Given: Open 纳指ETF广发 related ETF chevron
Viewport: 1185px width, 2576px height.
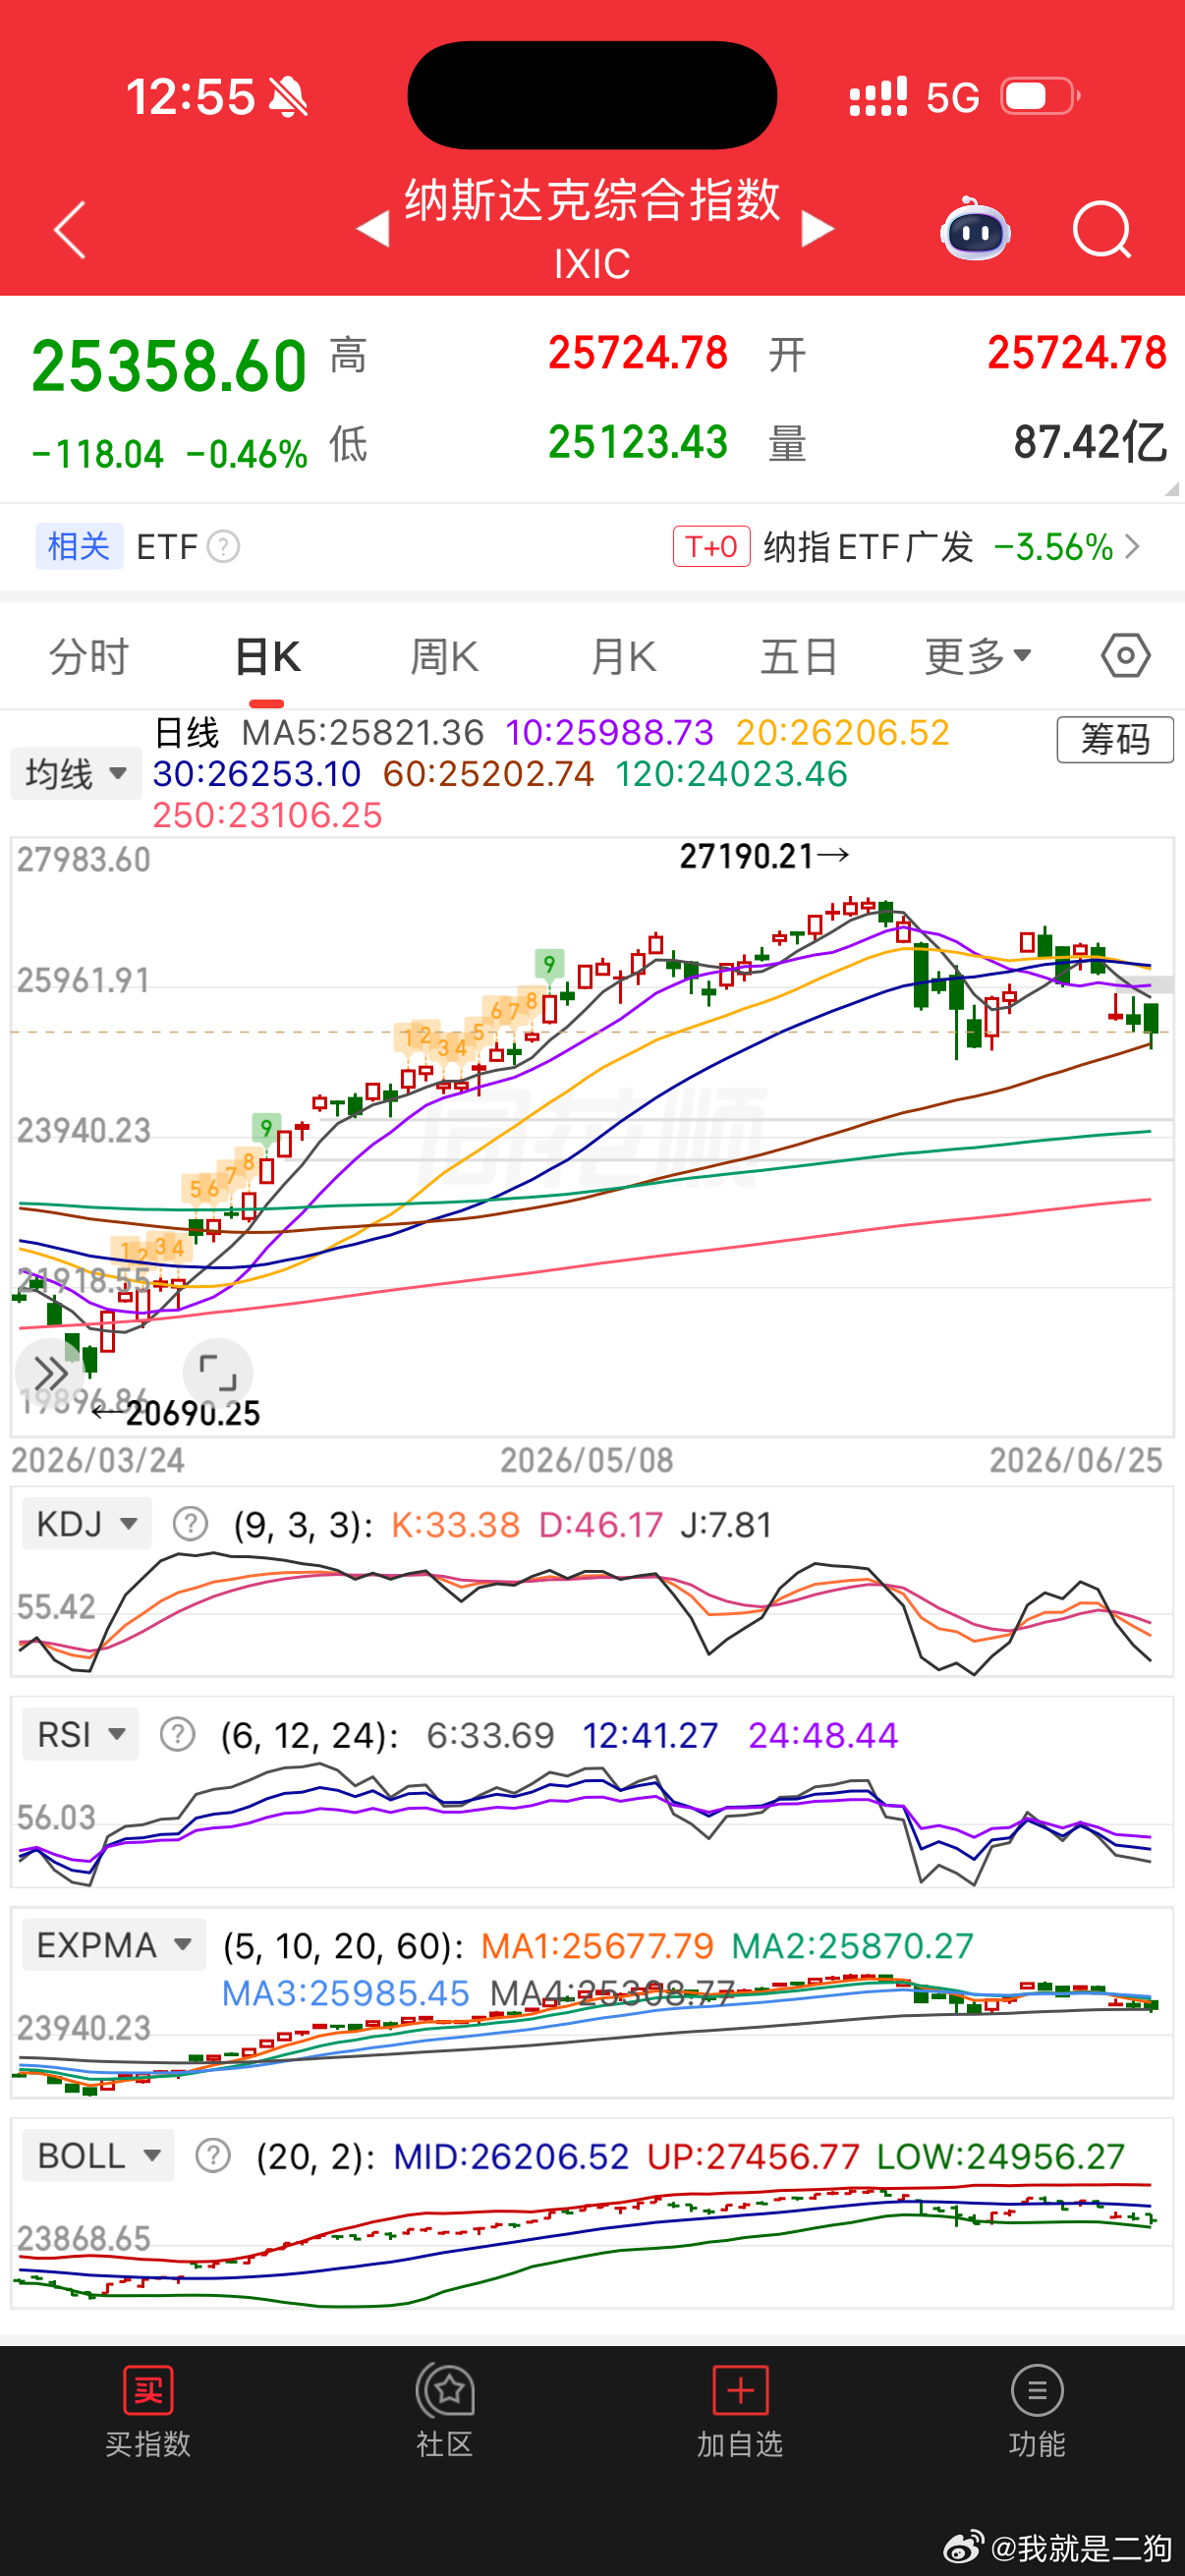Looking at the screenshot, I should 1132,546.
